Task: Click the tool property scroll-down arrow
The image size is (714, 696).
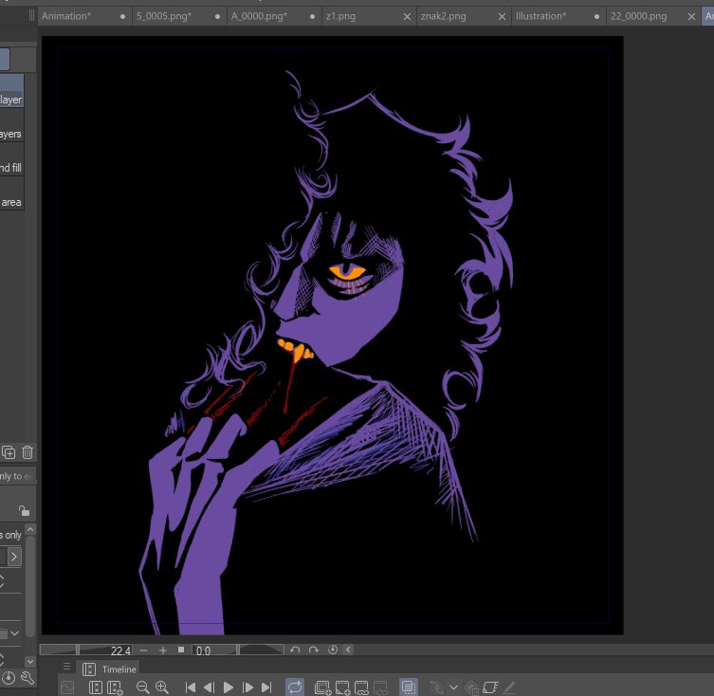Action: (x=30, y=661)
